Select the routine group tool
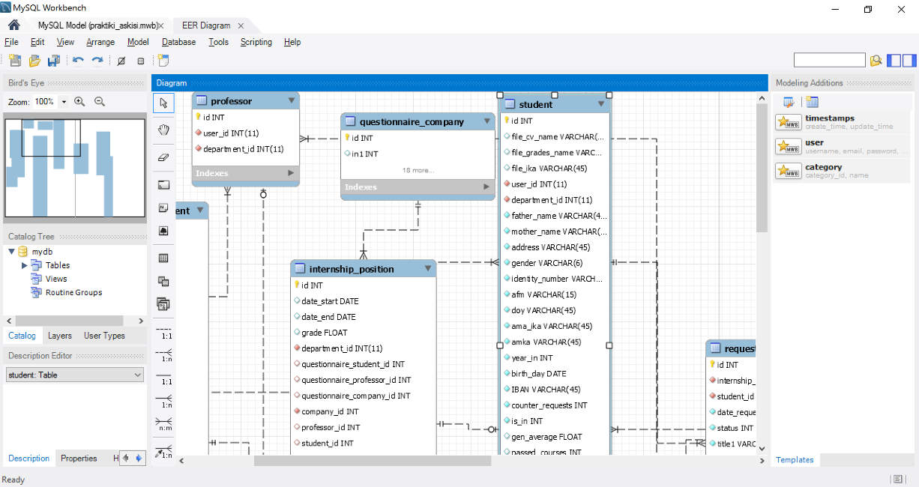 coord(163,303)
